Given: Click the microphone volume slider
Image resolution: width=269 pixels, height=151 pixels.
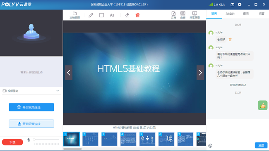Looking at the screenshot, I should [x=46, y=139].
